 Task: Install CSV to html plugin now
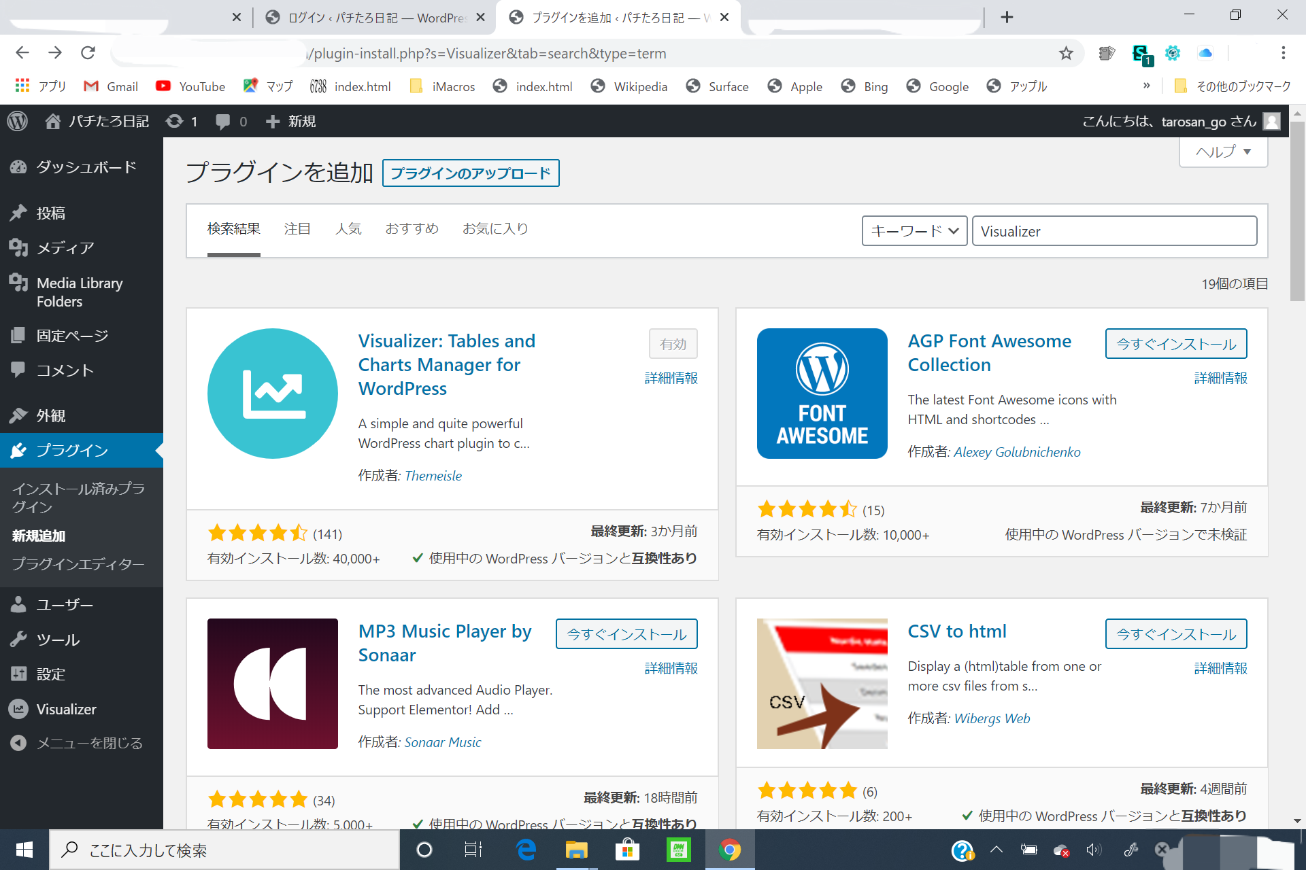[x=1176, y=634]
